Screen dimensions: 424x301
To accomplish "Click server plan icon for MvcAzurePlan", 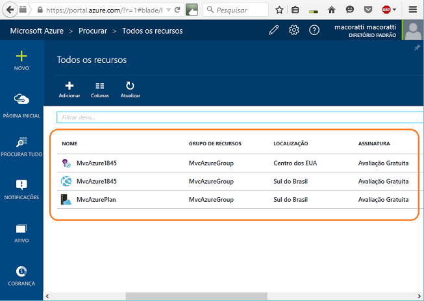I will [66, 200].
